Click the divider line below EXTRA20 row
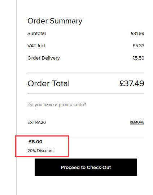This screenshot has height=195, width=153. pos(107,136)
